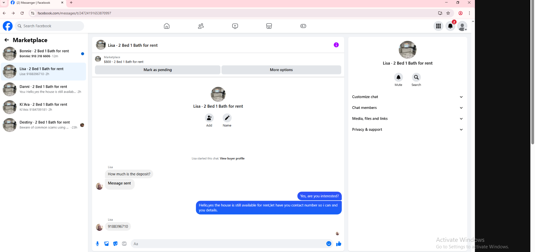The image size is (535, 252).
Task: Click the listing thumbnail in right panel
Action: 407,50
